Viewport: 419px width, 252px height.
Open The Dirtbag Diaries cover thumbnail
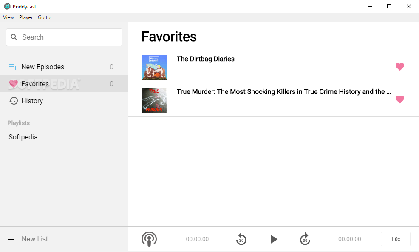154,68
